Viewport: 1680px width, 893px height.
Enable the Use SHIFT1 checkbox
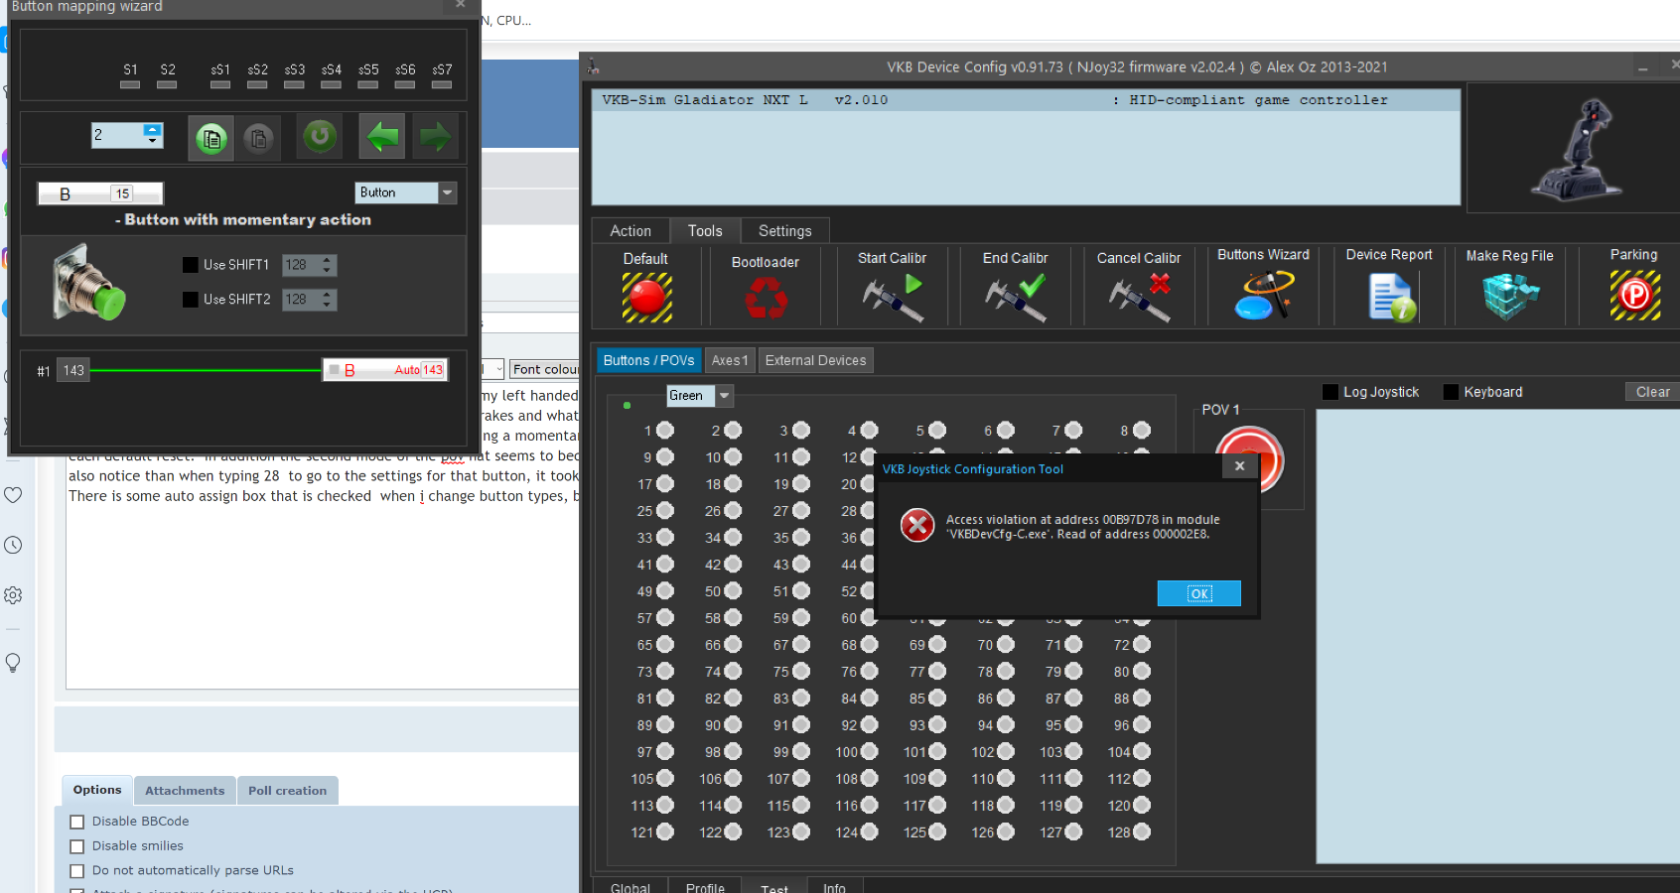click(x=191, y=265)
